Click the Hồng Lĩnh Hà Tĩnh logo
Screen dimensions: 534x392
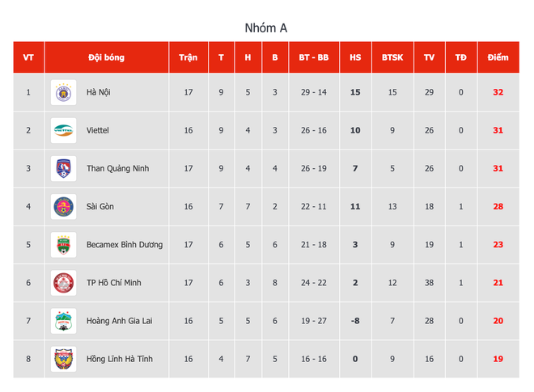point(63,359)
